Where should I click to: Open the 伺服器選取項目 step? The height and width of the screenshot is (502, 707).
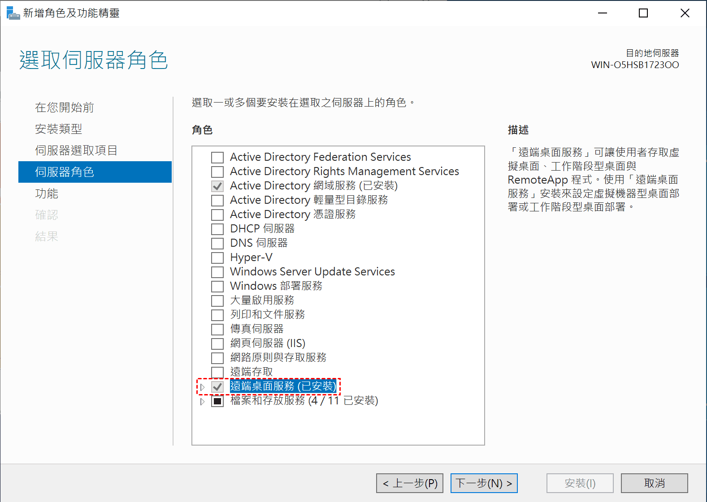(x=76, y=150)
